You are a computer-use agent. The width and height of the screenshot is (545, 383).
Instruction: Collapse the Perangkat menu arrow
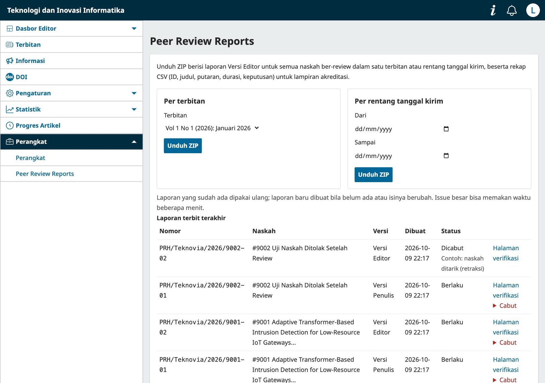click(134, 142)
